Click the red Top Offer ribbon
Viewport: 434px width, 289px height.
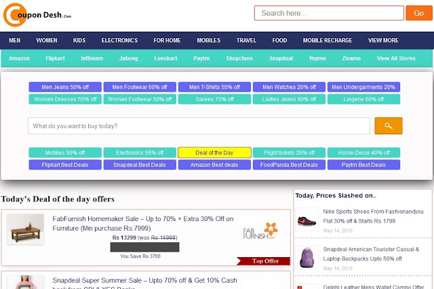point(263,261)
